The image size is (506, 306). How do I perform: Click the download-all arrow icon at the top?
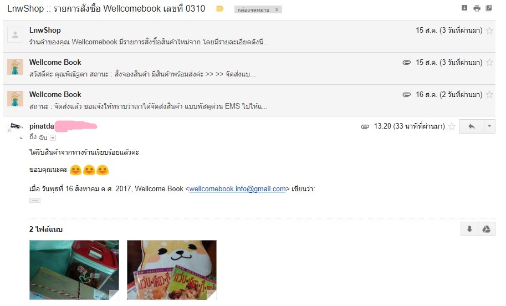tap(464, 8)
